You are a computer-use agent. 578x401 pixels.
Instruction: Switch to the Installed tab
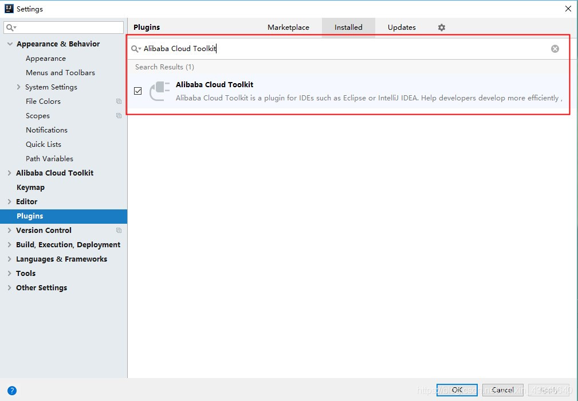click(348, 28)
